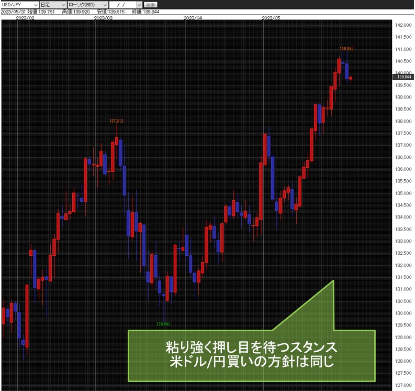
Task: Click the 粘り強く押し目を待つスタンス text line
Action: 251,347
